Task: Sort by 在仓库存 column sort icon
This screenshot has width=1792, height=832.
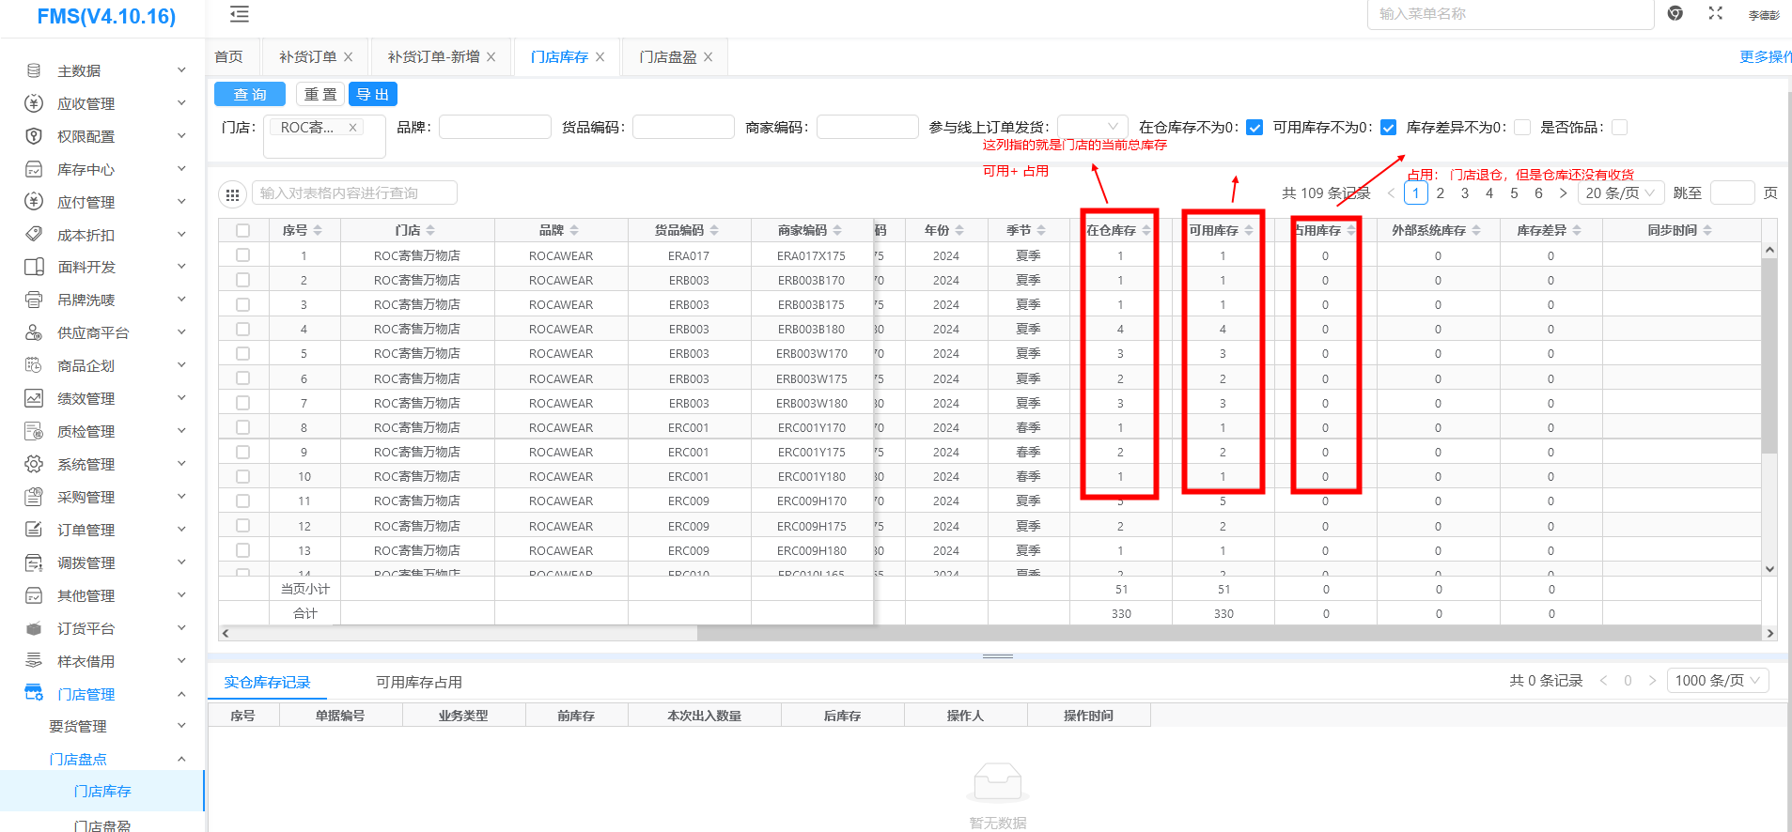Action: [1146, 230]
